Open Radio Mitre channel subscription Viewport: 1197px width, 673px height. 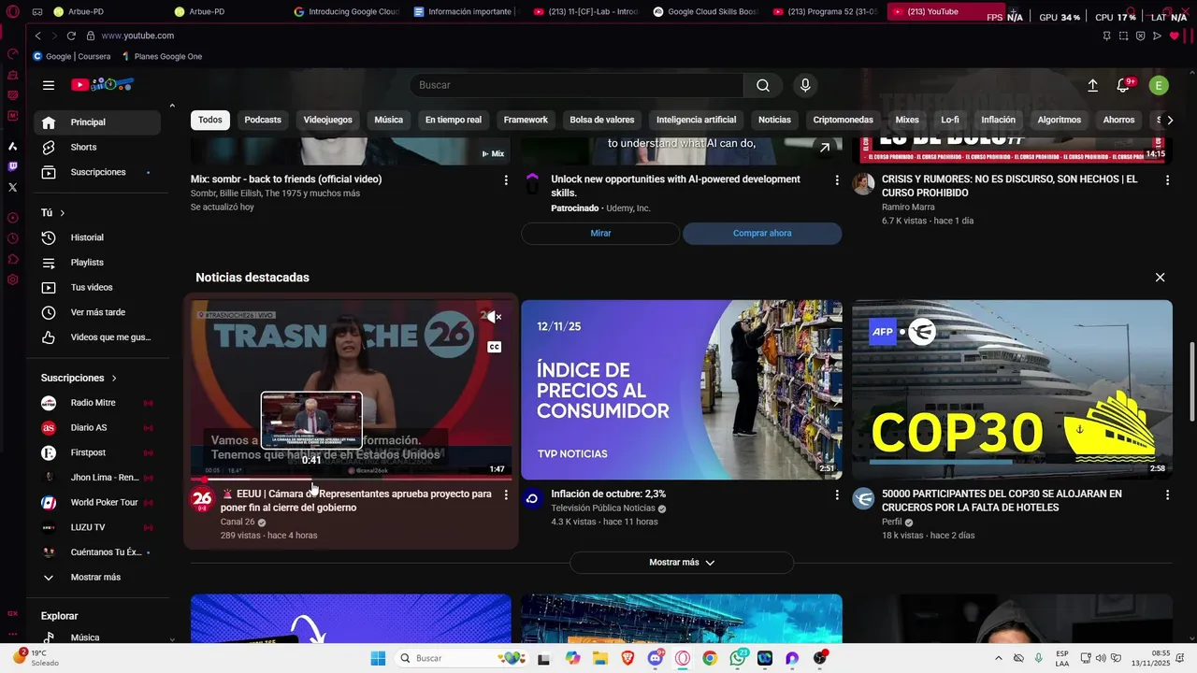pos(97,403)
